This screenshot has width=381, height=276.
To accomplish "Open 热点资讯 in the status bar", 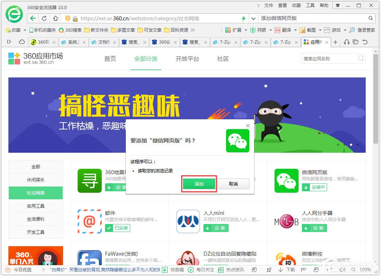I will click(234, 270).
